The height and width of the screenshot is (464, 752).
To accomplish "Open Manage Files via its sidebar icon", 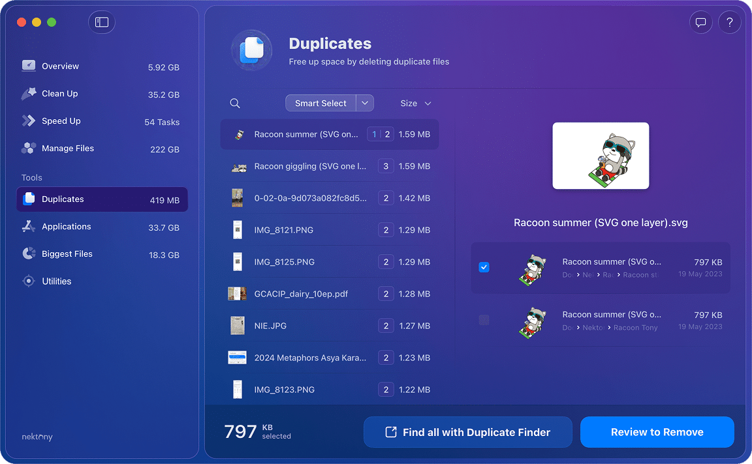I will (x=29, y=148).
